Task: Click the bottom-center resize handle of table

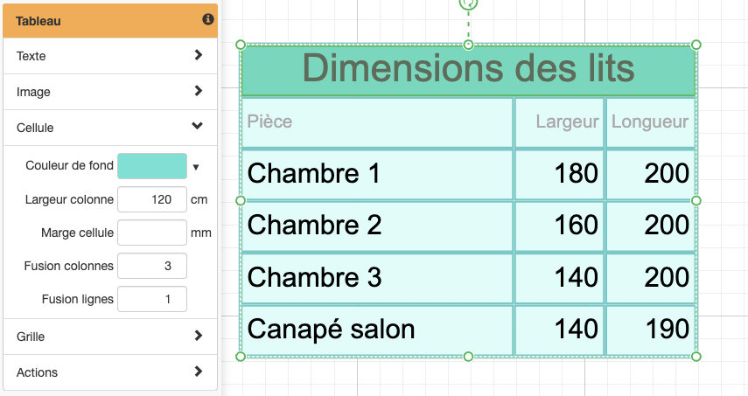Action: tap(468, 356)
